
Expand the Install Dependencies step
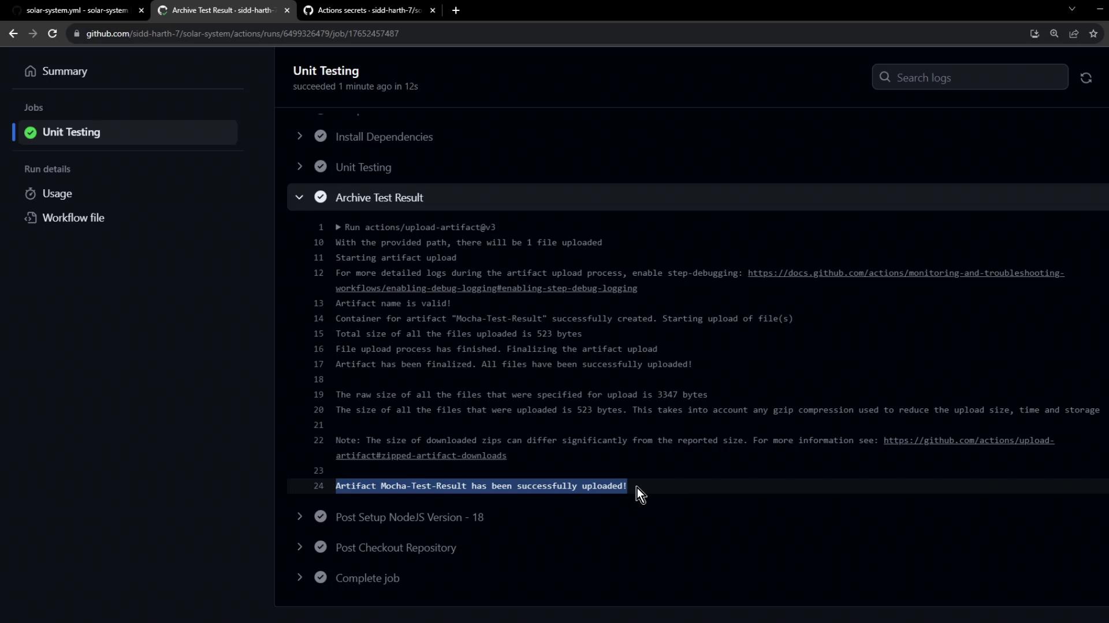tap(299, 136)
